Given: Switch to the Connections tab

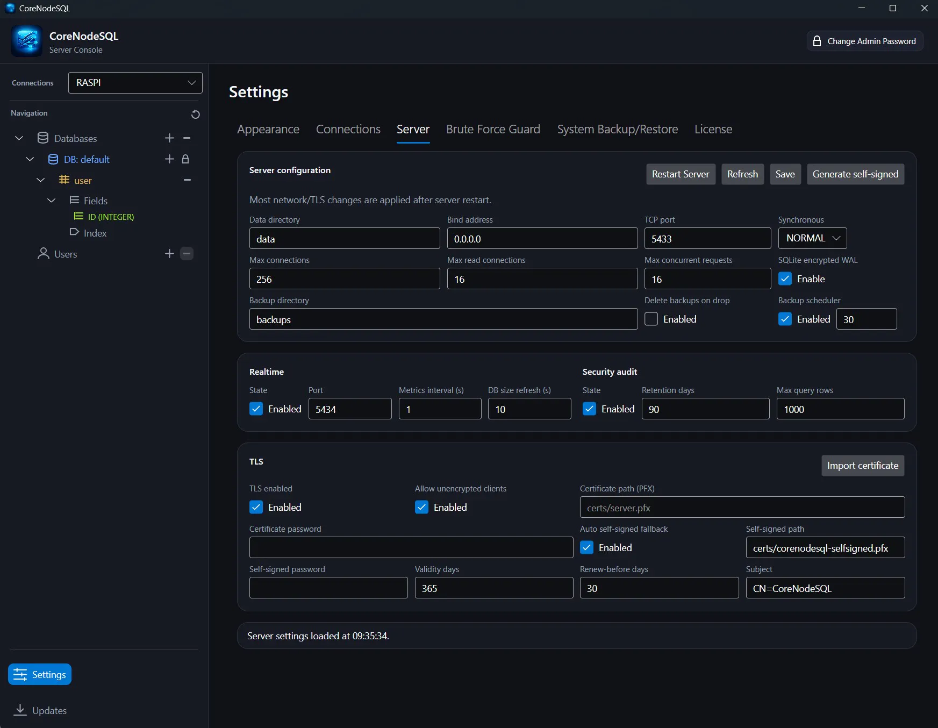Looking at the screenshot, I should (x=348, y=129).
